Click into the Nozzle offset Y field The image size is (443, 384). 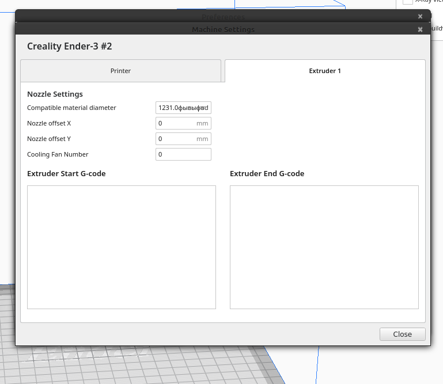coord(176,139)
